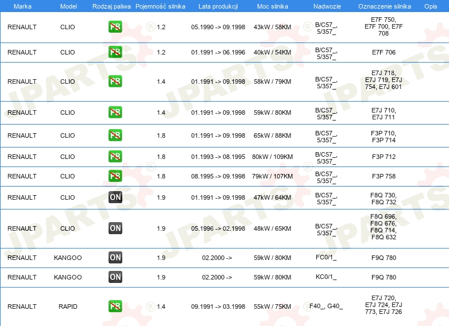The height and width of the screenshot is (326, 449).
Task: Click diesel ON icon in Kangoo KC0/1_ row
Action: pyautogui.click(x=115, y=277)
